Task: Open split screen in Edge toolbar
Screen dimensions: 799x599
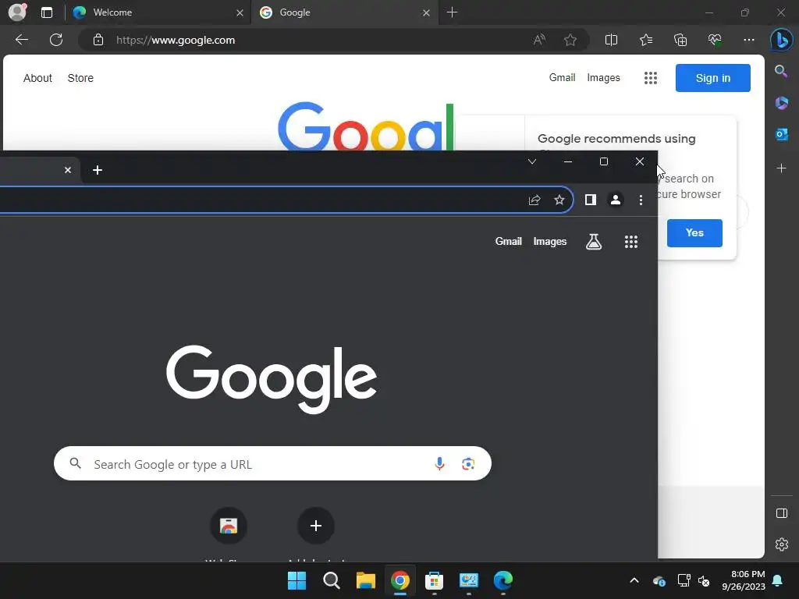Action: (611, 40)
